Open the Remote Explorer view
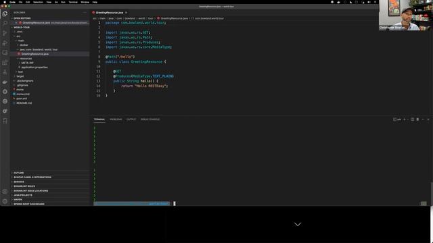This screenshot has width=433, height=243. 5,53
